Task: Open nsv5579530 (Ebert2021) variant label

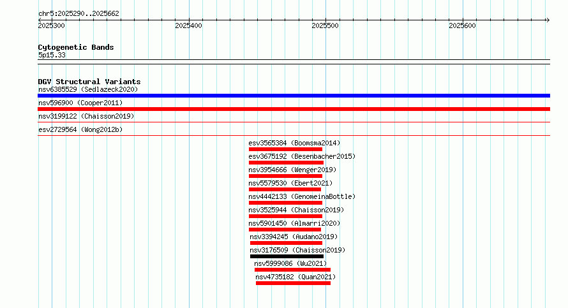Action: tap(290, 183)
